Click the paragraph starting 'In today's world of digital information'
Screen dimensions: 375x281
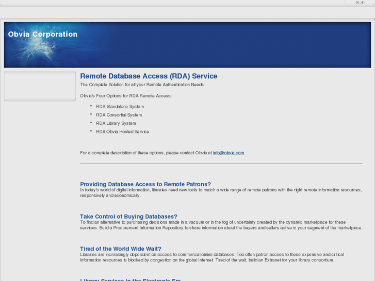coord(221,193)
